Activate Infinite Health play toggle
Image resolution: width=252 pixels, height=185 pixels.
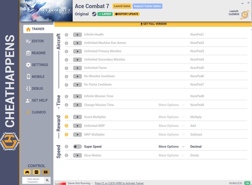click(x=78, y=34)
